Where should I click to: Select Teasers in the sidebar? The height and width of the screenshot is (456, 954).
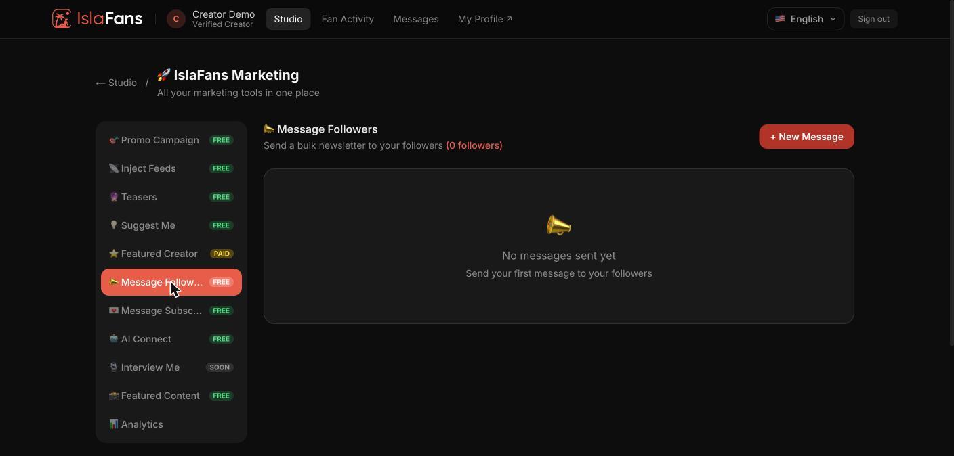(x=171, y=197)
